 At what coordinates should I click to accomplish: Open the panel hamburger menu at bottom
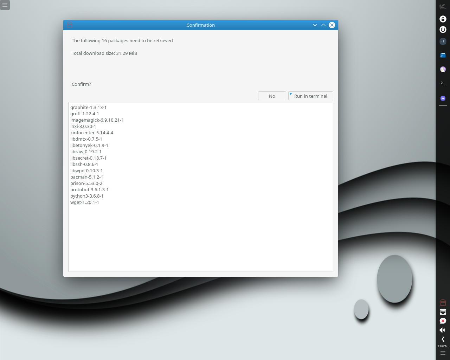pos(443,353)
